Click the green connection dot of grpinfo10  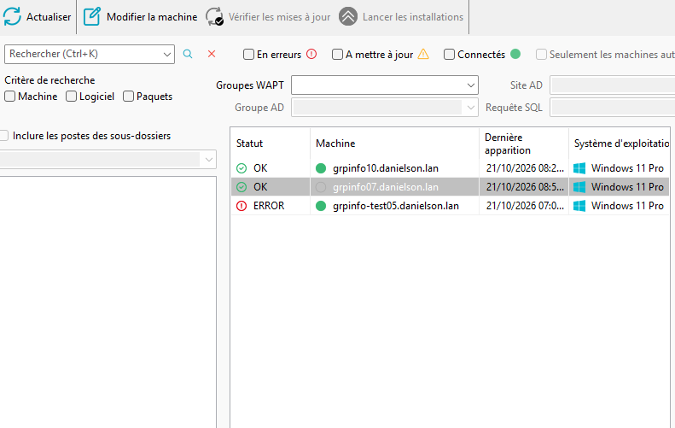point(321,168)
